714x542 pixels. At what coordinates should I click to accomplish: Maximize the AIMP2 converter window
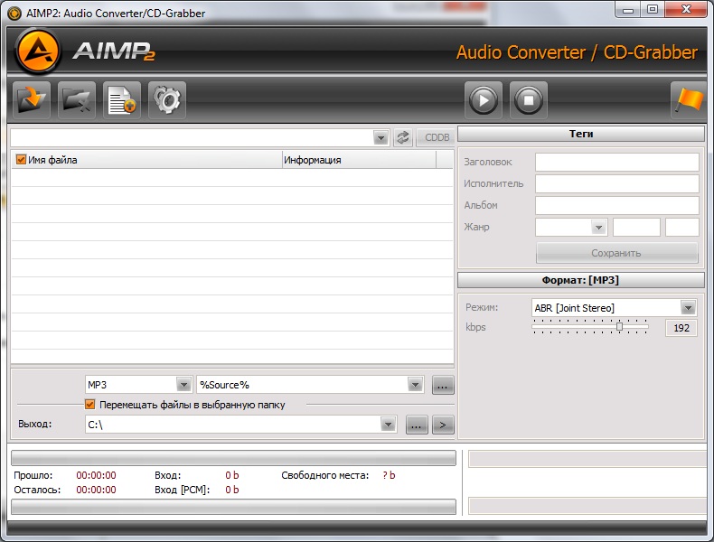coord(653,10)
